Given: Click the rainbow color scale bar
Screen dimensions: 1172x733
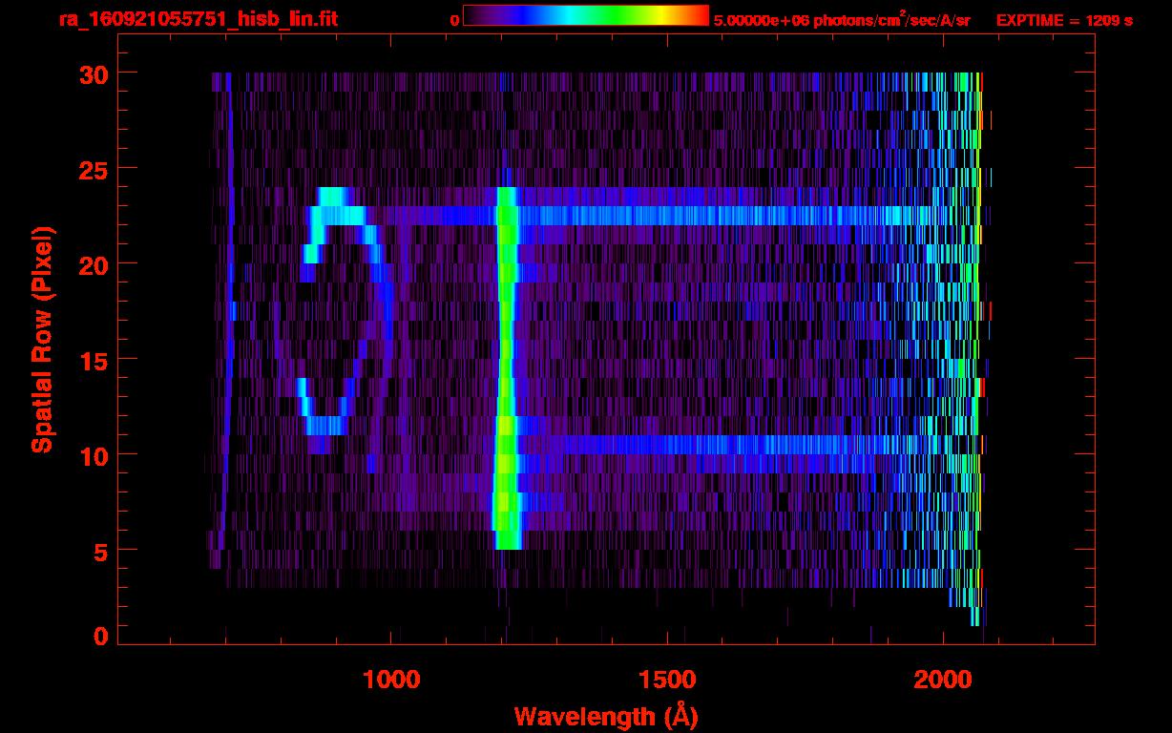Looking at the screenshot, I should 586,15.
